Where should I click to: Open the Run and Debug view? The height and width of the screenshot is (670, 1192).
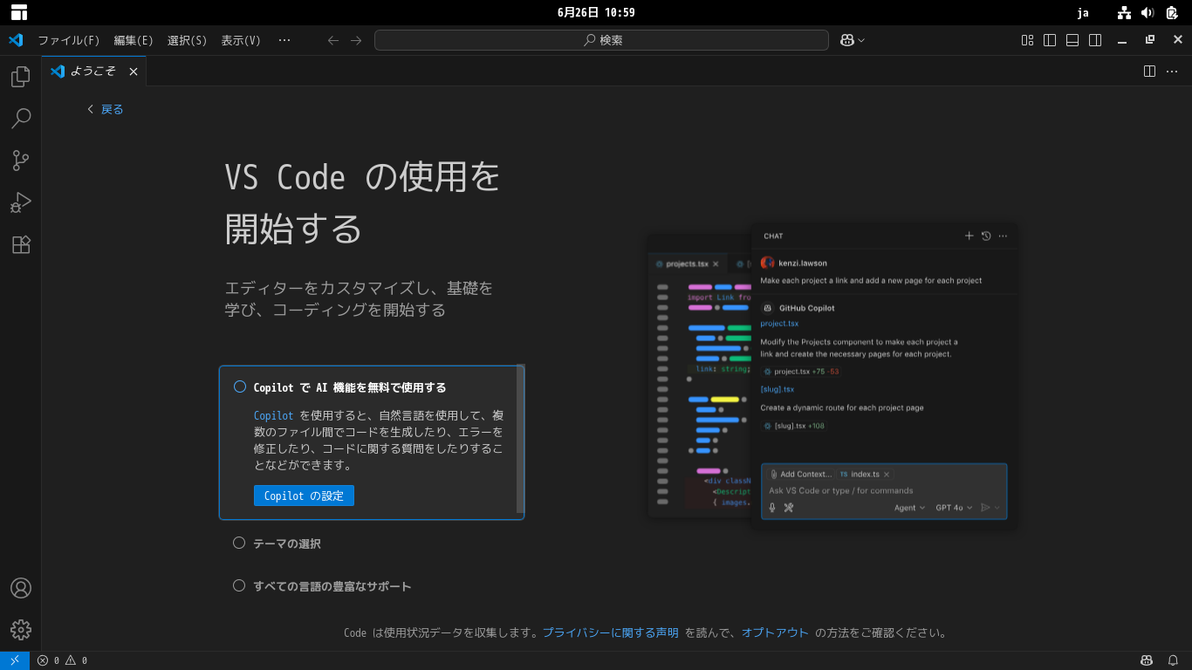(x=20, y=202)
